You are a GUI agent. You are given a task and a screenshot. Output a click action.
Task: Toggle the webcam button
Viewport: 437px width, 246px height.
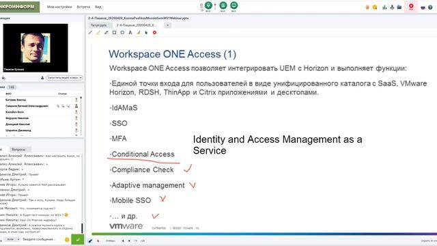pos(223,5)
